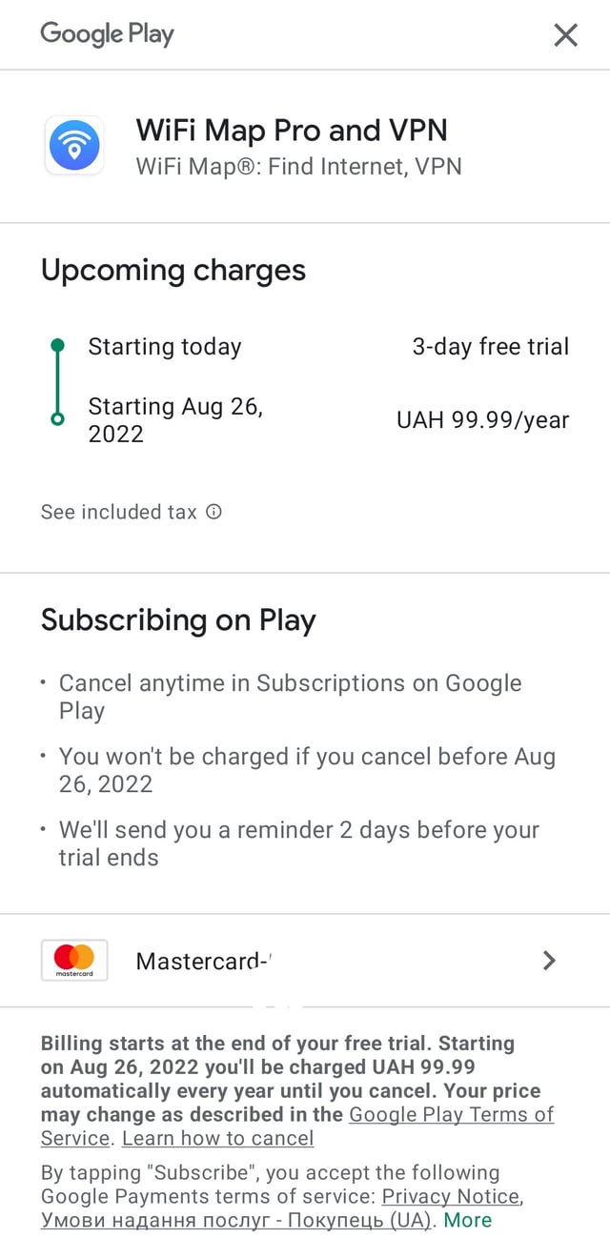Tap the WiFi Map app icon

pyautogui.click(x=74, y=146)
